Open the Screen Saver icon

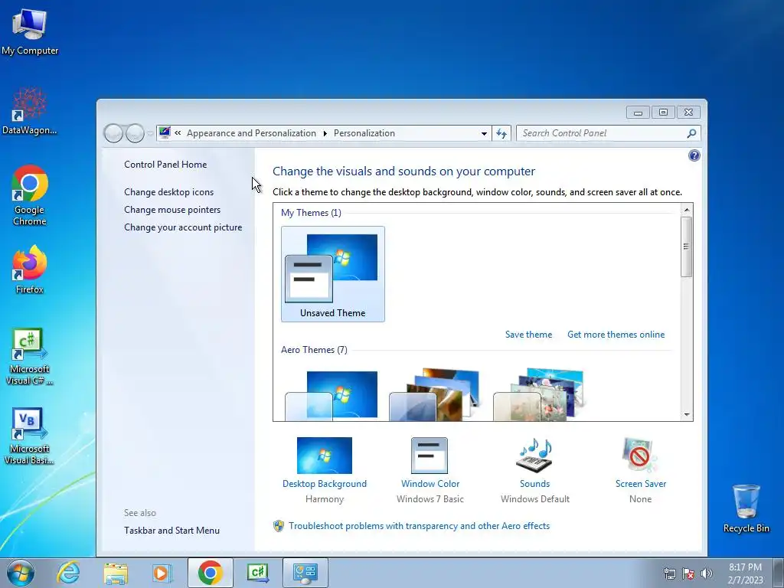click(x=641, y=456)
